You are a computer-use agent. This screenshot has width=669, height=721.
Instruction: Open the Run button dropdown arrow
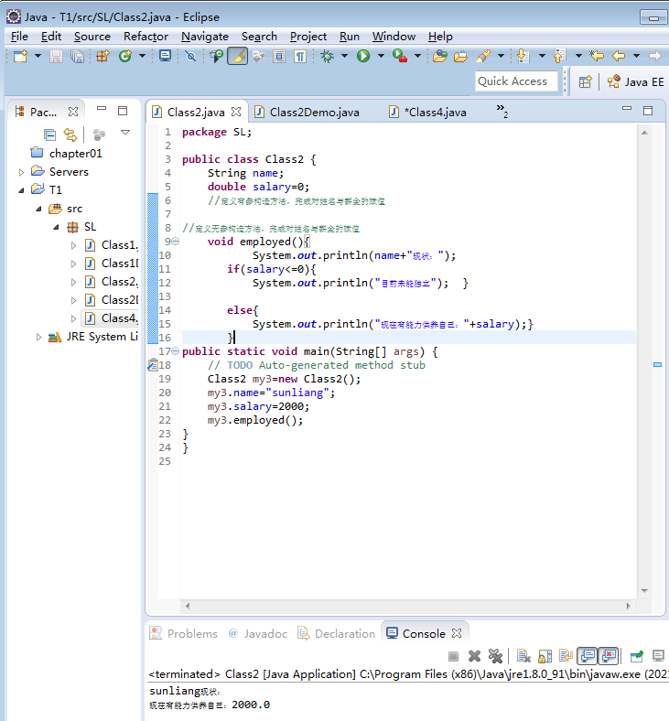coord(380,57)
